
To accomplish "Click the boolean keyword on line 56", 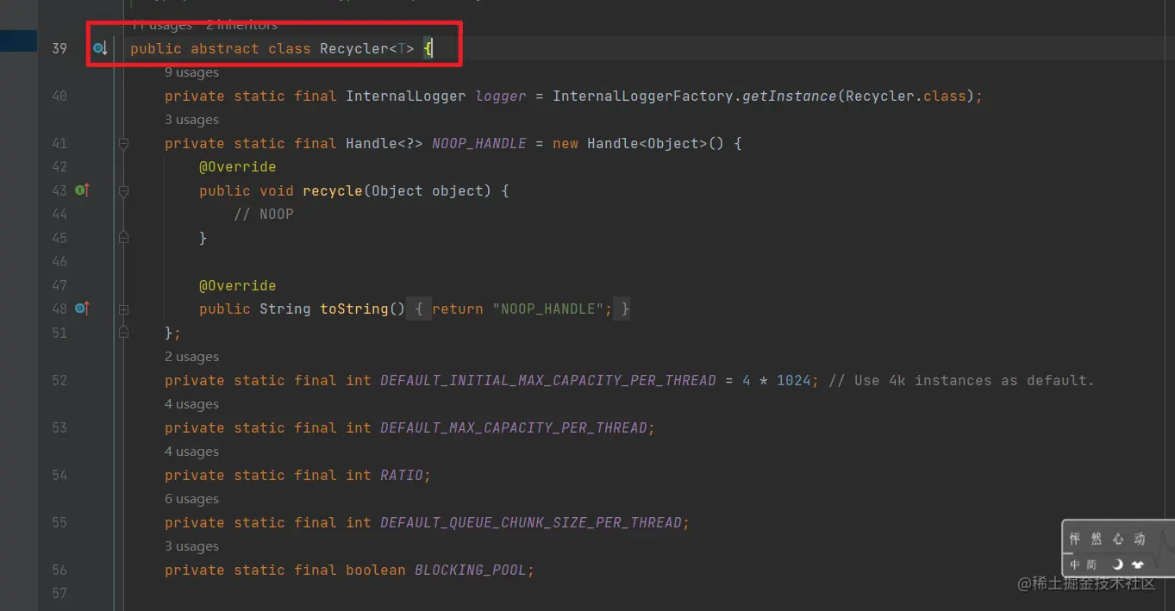I will click(376, 570).
